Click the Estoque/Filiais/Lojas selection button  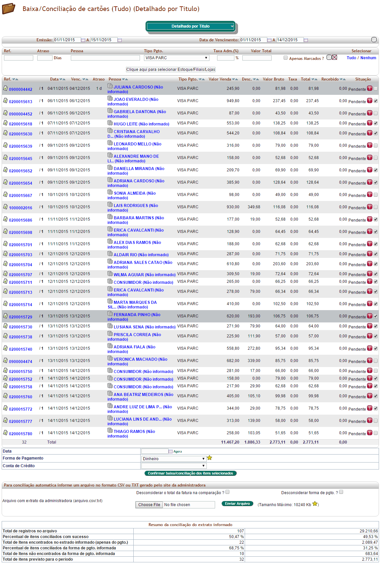point(171,70)
